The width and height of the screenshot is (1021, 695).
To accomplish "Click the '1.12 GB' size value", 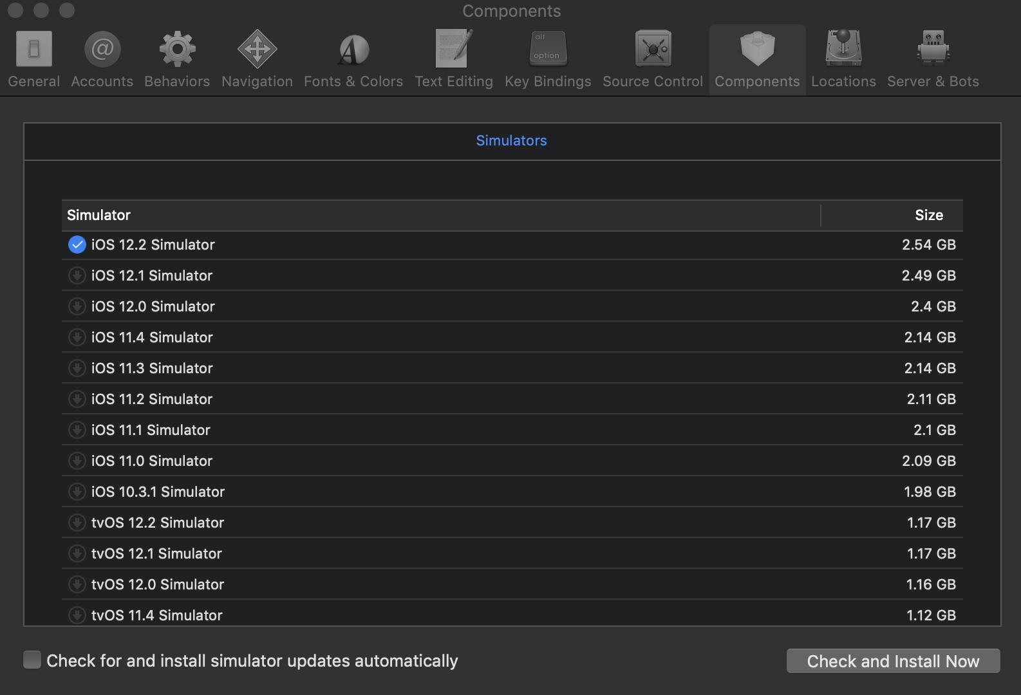I will pos(932,615).
